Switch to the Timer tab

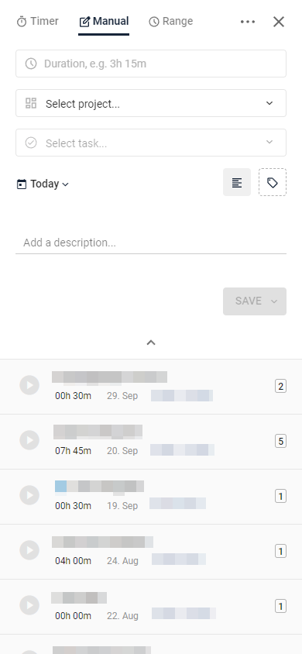(x=37, y=21)
